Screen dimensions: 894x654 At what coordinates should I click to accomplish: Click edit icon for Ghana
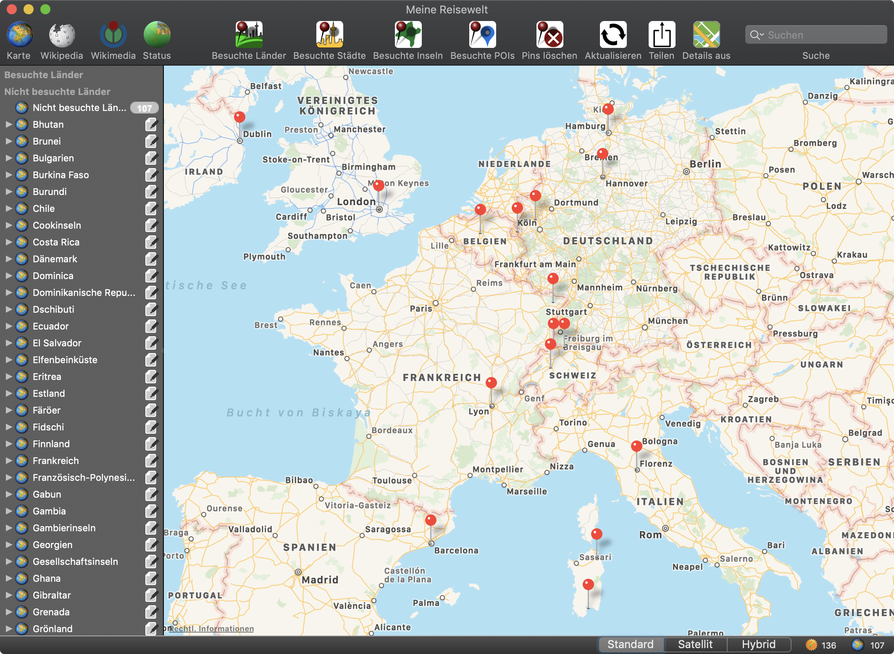(x=151, y=578)
